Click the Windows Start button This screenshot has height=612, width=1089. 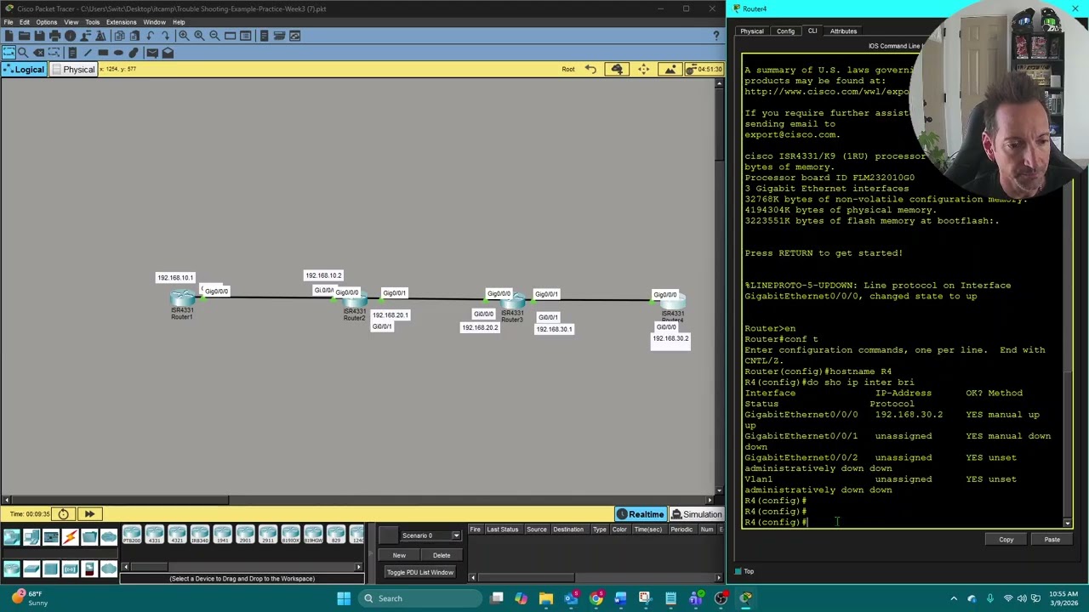pos(344,598)
